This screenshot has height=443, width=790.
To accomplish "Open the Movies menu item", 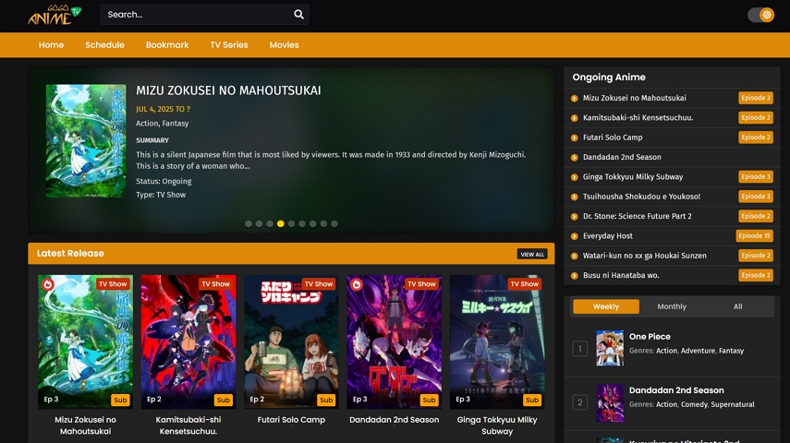I will tap(285, 45).
